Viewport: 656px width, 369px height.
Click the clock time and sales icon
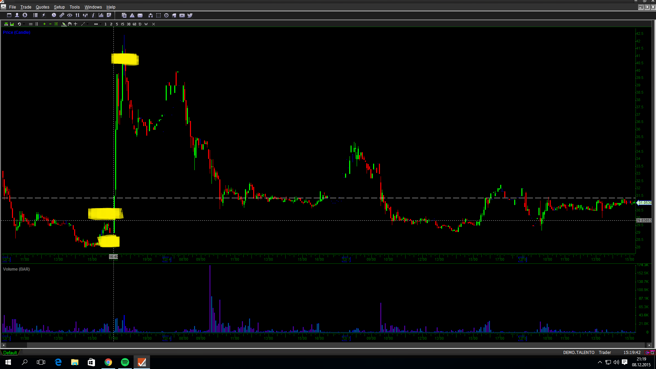54,15
